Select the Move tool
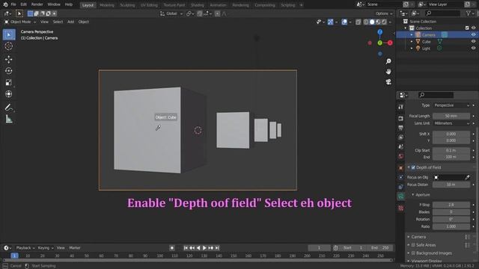 [x=9, y=59]
